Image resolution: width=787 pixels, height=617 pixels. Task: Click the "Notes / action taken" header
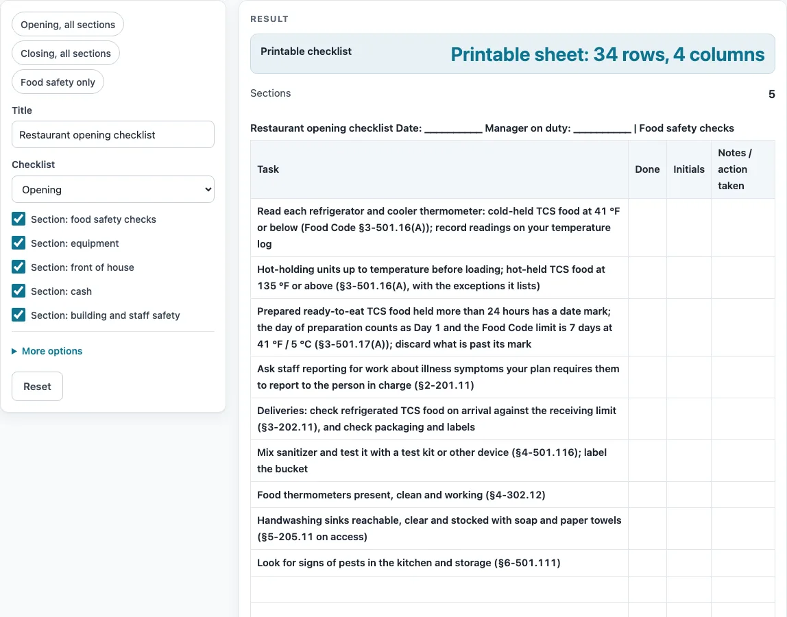click(743, 169)
